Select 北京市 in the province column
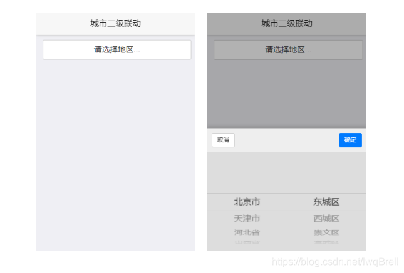This screenshot has height=273, width=404. pos(247,202)
